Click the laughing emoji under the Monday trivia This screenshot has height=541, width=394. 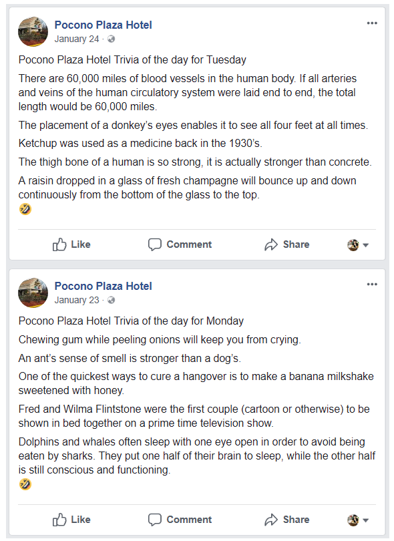click(25, 484)
